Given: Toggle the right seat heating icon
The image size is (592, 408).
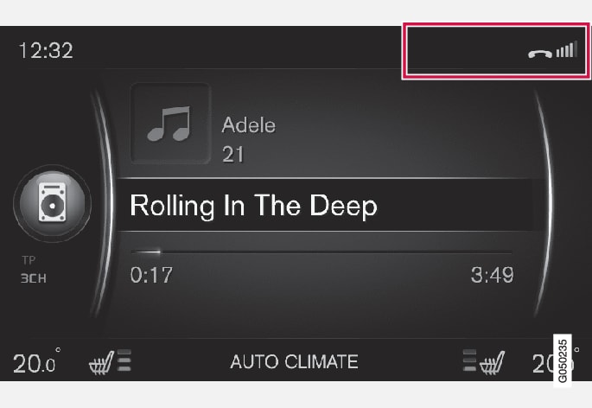Looking at the screenshot, I should [492, 360].
